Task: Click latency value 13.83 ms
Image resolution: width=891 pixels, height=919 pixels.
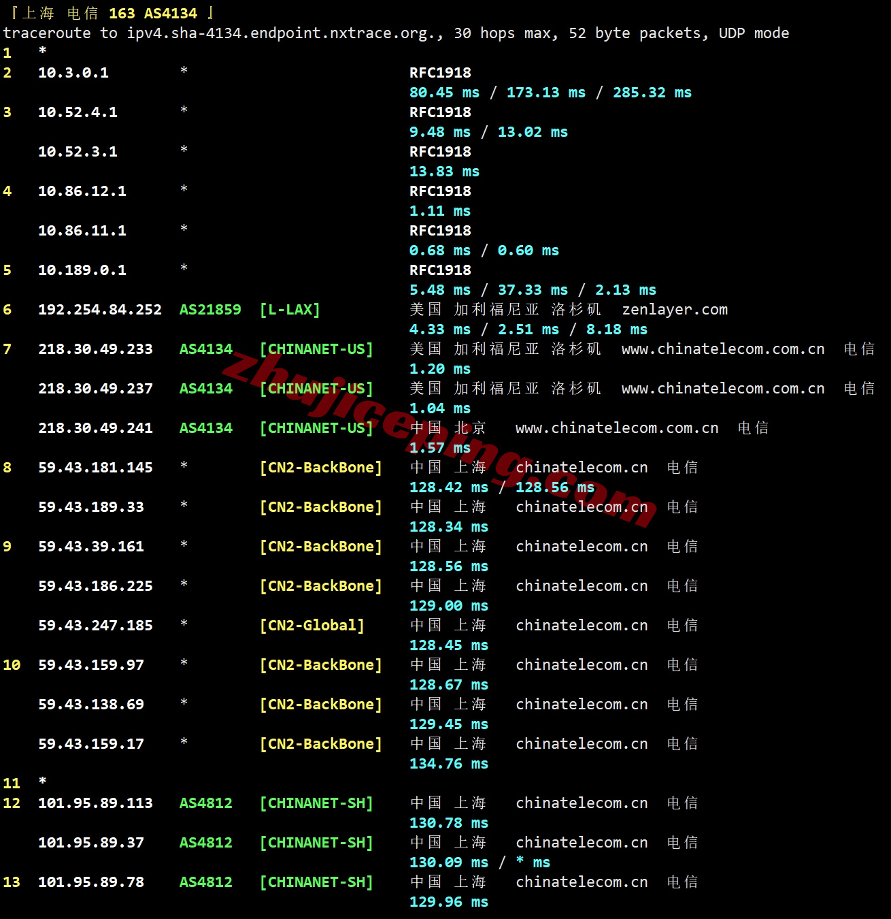Action: (444, 172)
